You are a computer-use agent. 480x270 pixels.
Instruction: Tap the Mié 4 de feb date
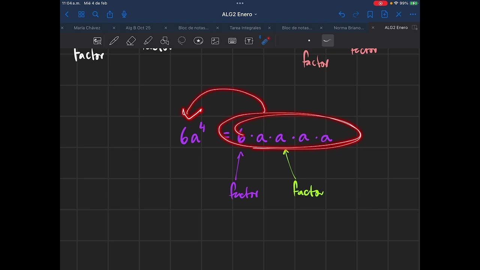pos(96,3)
